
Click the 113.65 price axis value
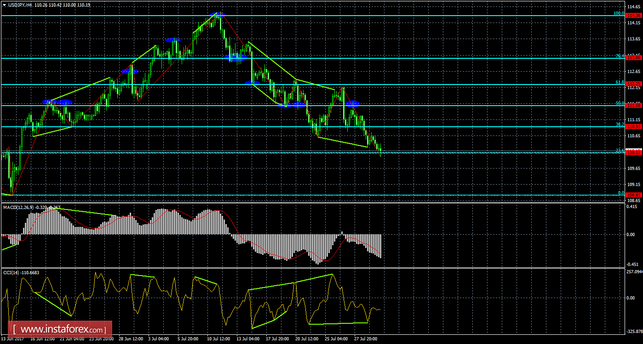[634, 39]
